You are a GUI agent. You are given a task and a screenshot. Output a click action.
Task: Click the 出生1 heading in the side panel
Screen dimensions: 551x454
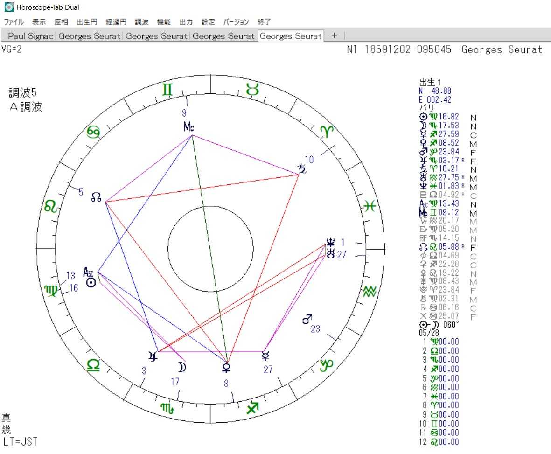coord(430,82)
